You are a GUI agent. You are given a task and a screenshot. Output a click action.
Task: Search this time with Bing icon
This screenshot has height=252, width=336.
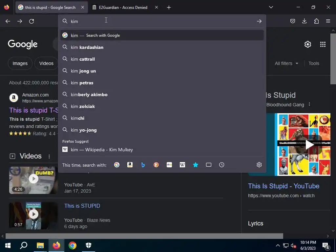pyautogui.click(x=143, y=165)
